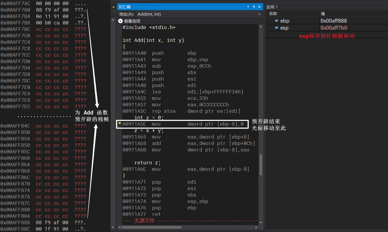Image resolution: width=388 pixels, height=232 pixels.
Task: Click instruction at 00911A4B push edi
Action: [x=159, y=85]
